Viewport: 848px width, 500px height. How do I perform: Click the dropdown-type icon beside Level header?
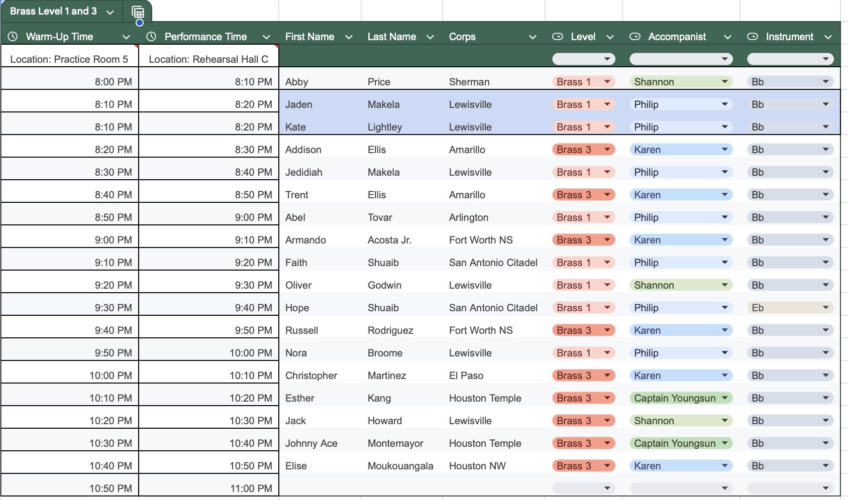point(558,37)
